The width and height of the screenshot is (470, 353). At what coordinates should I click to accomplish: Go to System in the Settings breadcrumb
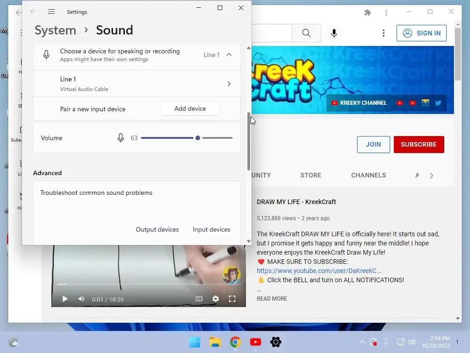56,30
